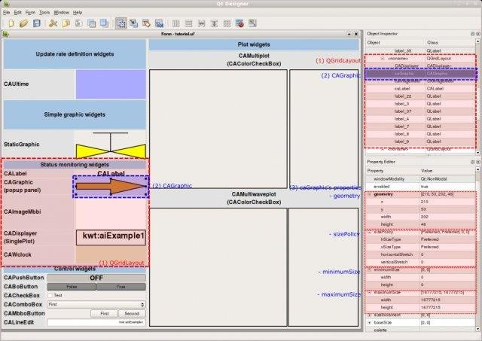This screenshot has width=482, height=341.
Task: Click the Paste clipboard toolbar icon
Action: point(78,23)
